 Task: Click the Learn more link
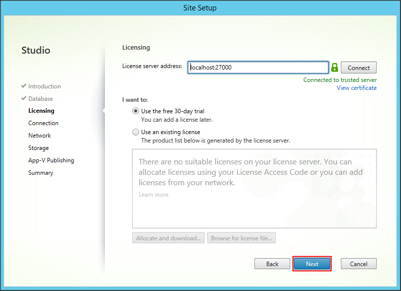click(154, 195)
